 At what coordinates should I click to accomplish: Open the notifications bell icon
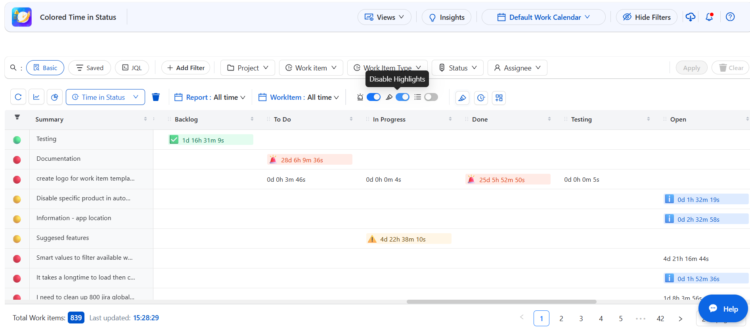(710, 17)
